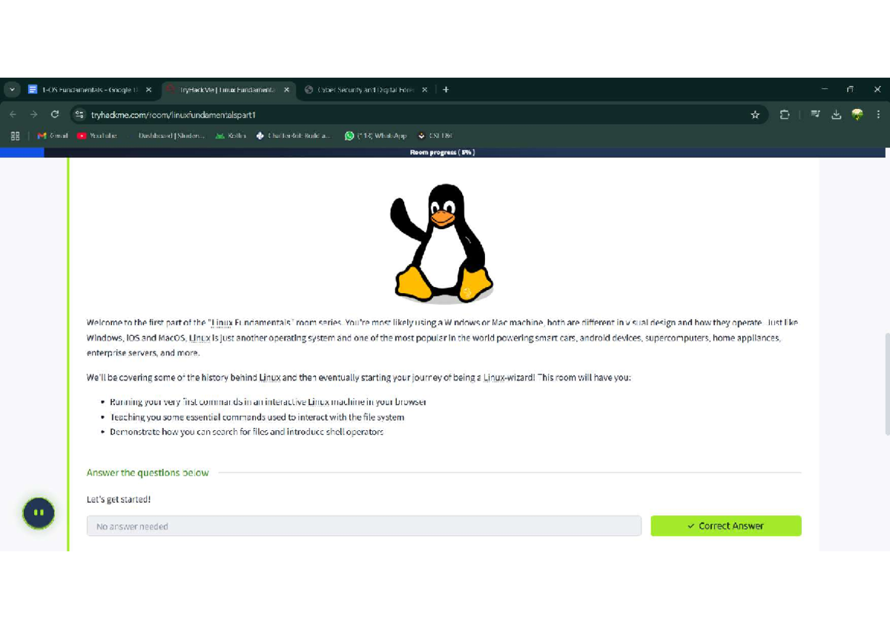Open the tab search dropdown arrow
Screen dimensions: 890x629
coord(12,90)
